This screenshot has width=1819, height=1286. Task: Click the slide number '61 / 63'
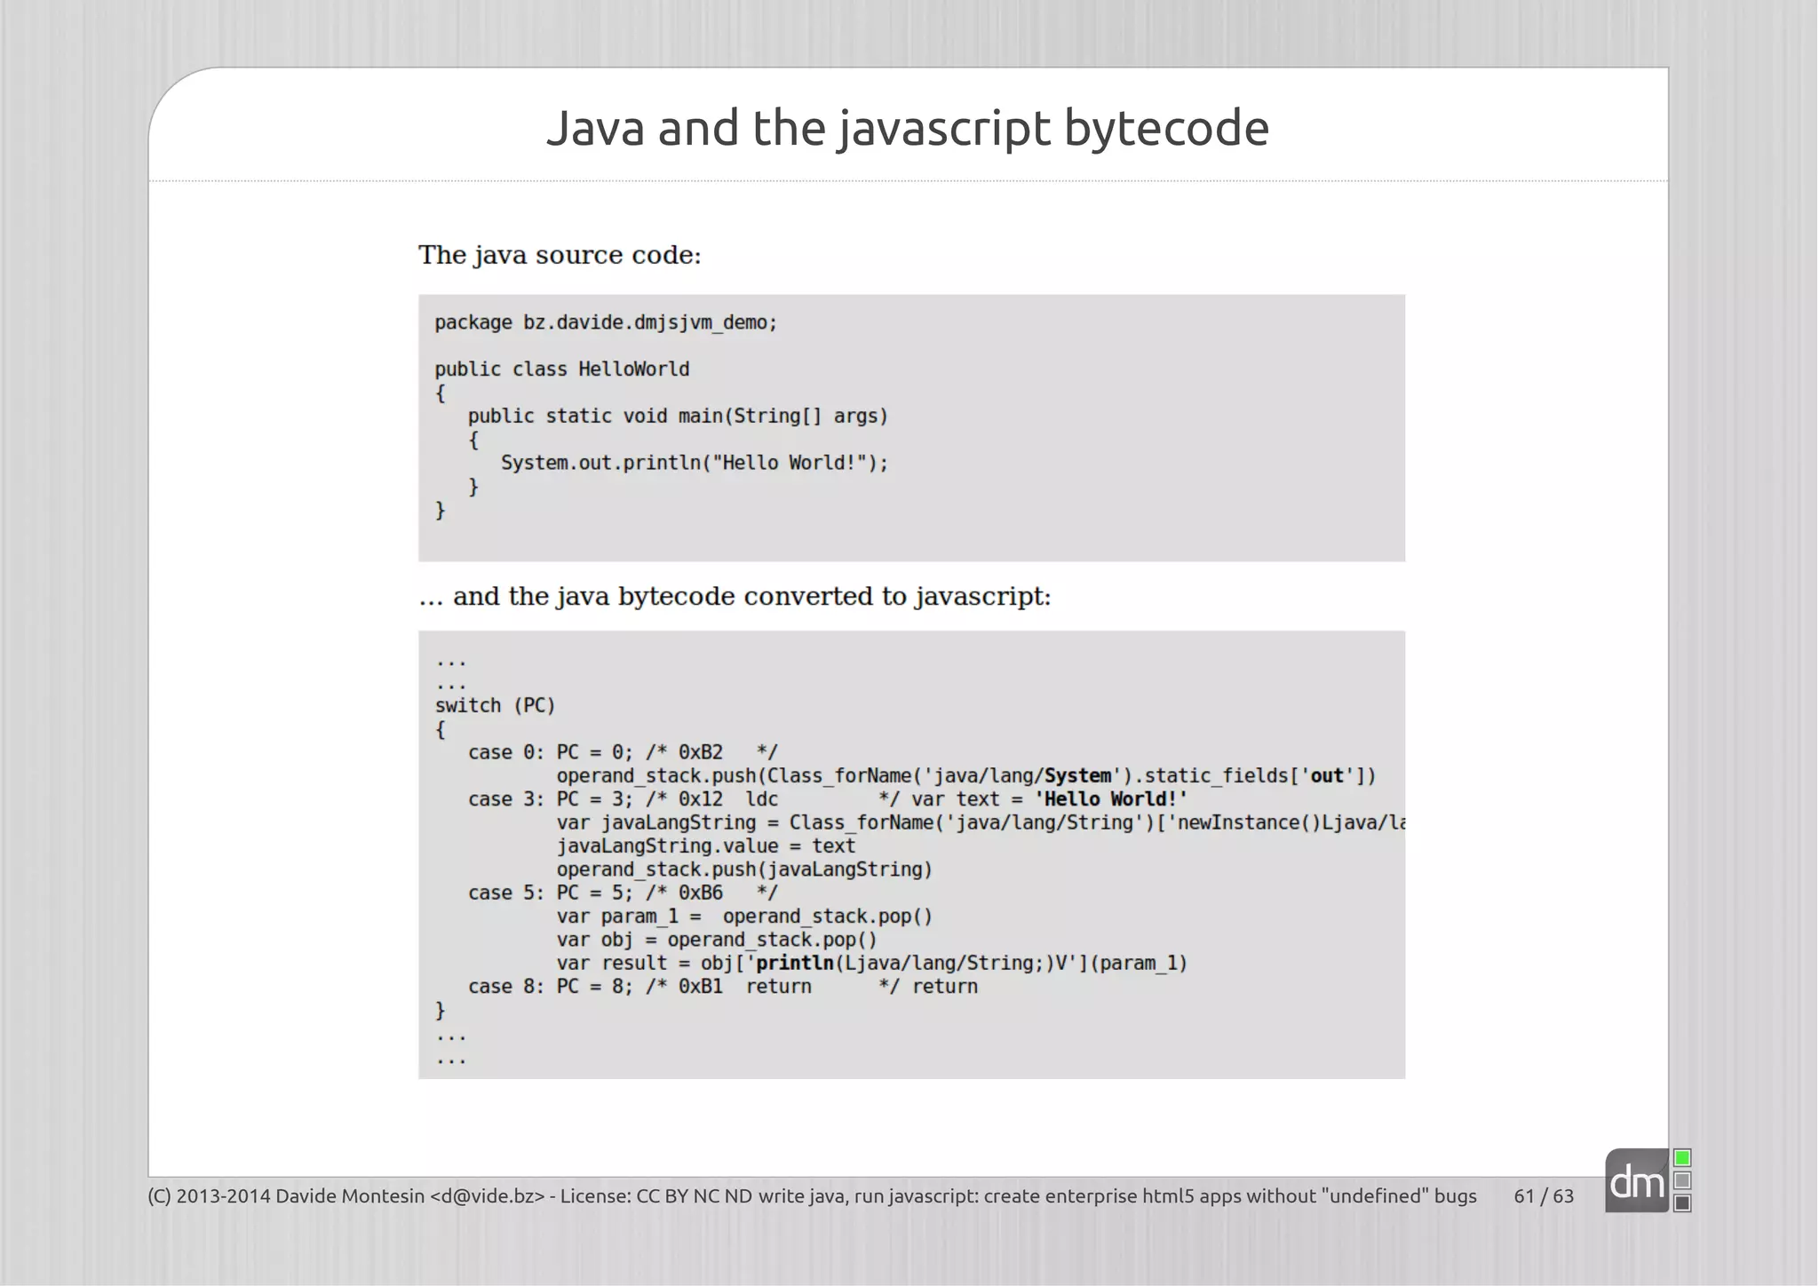[1544, 1196]
